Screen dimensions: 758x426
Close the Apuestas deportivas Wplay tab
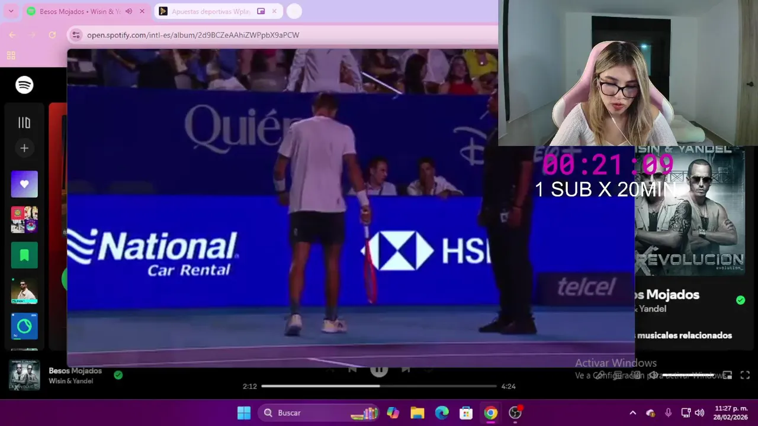(x=274, y=11)
